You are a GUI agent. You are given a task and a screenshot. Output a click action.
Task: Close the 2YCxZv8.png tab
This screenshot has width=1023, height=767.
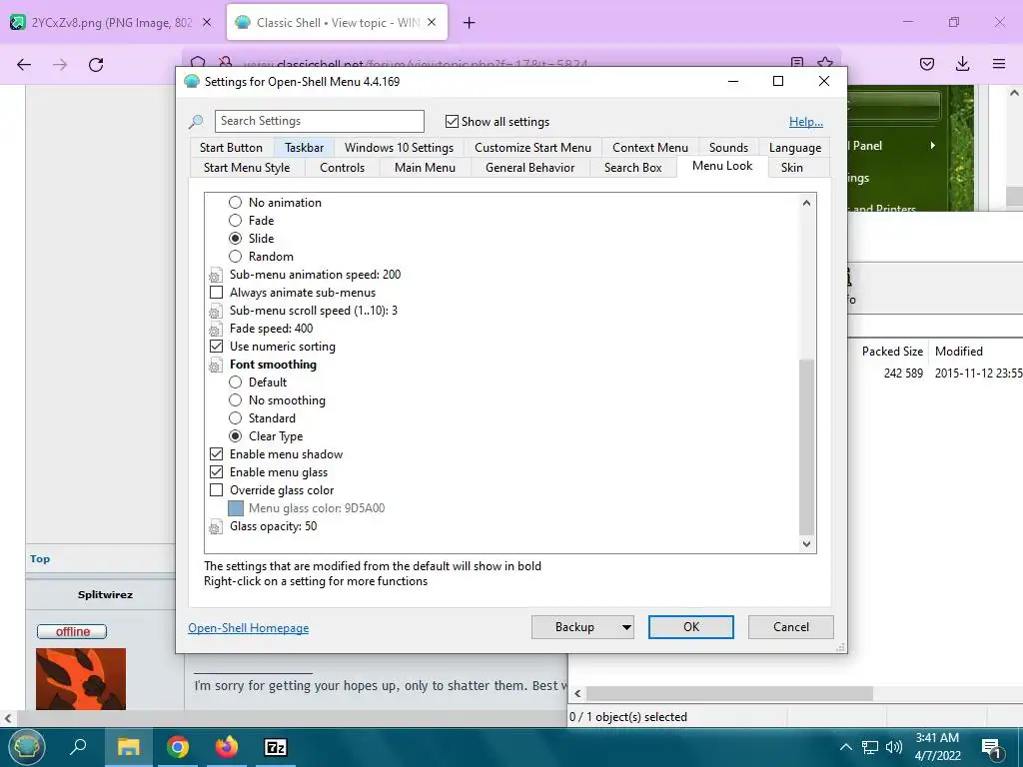[x=207, y=22]
